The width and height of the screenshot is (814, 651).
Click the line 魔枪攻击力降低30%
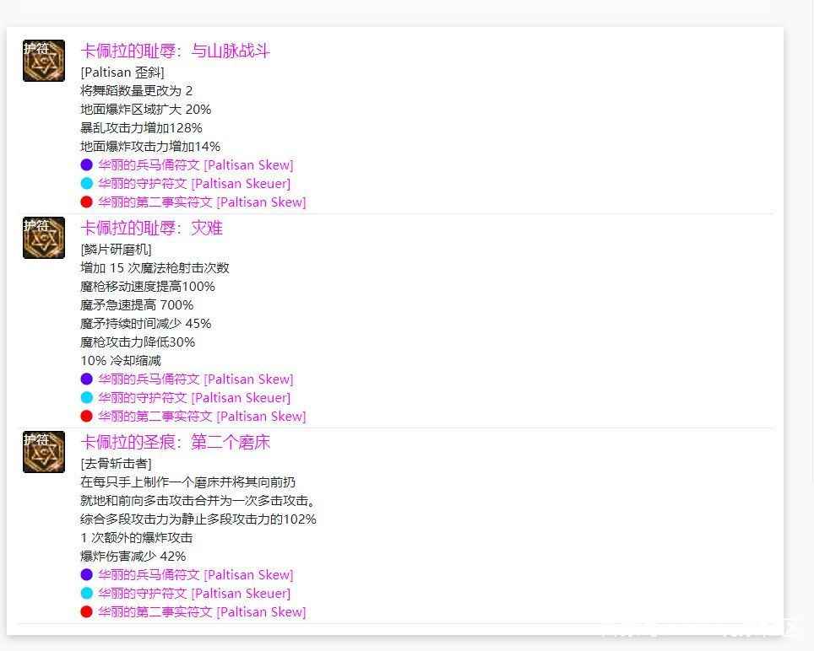click(138, 342)
